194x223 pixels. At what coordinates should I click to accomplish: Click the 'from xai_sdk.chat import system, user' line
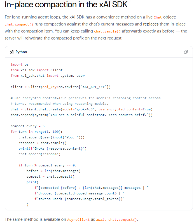48,76
